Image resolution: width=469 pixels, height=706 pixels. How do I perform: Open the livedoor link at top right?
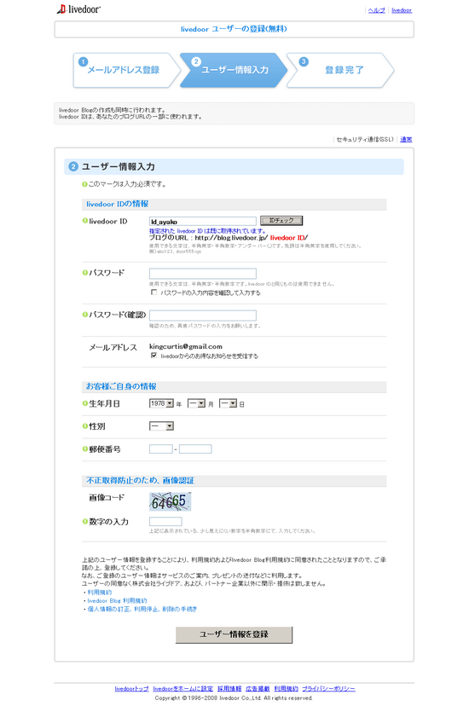point(402,10)
